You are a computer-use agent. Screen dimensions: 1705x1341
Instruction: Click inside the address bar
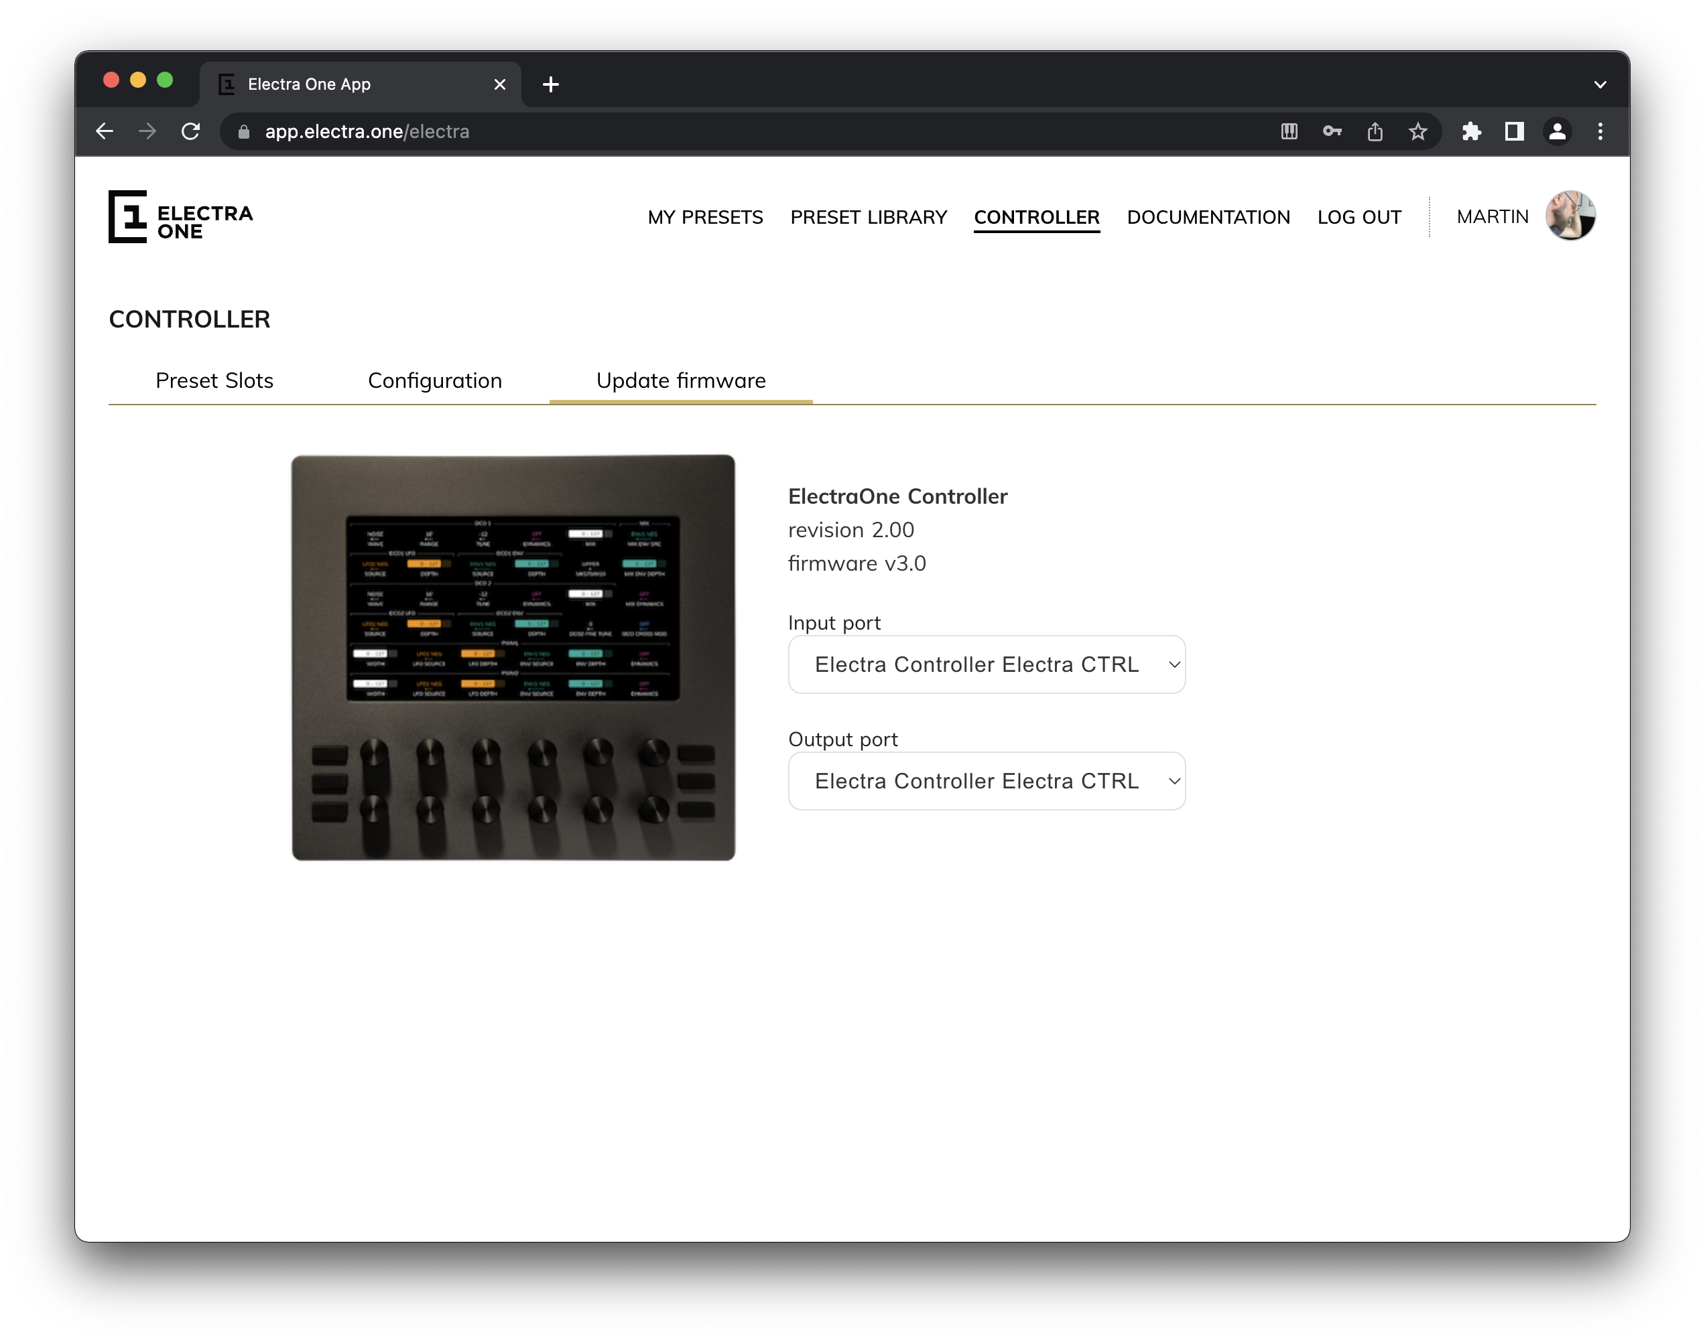click(471, 131)
